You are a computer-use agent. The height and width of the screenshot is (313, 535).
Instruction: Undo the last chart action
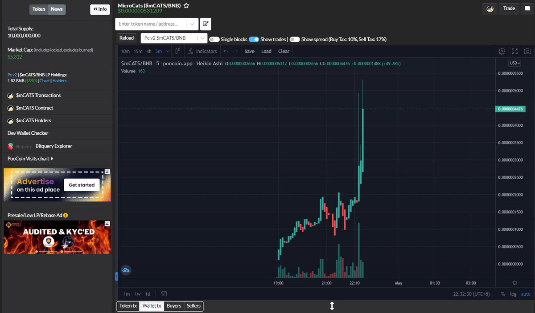226,51
